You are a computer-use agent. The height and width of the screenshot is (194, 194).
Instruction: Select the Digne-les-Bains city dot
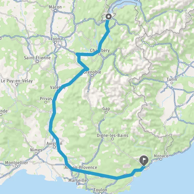click(113, 139)
